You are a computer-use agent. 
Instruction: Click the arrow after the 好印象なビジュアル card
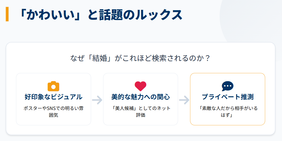coord(97,100)
